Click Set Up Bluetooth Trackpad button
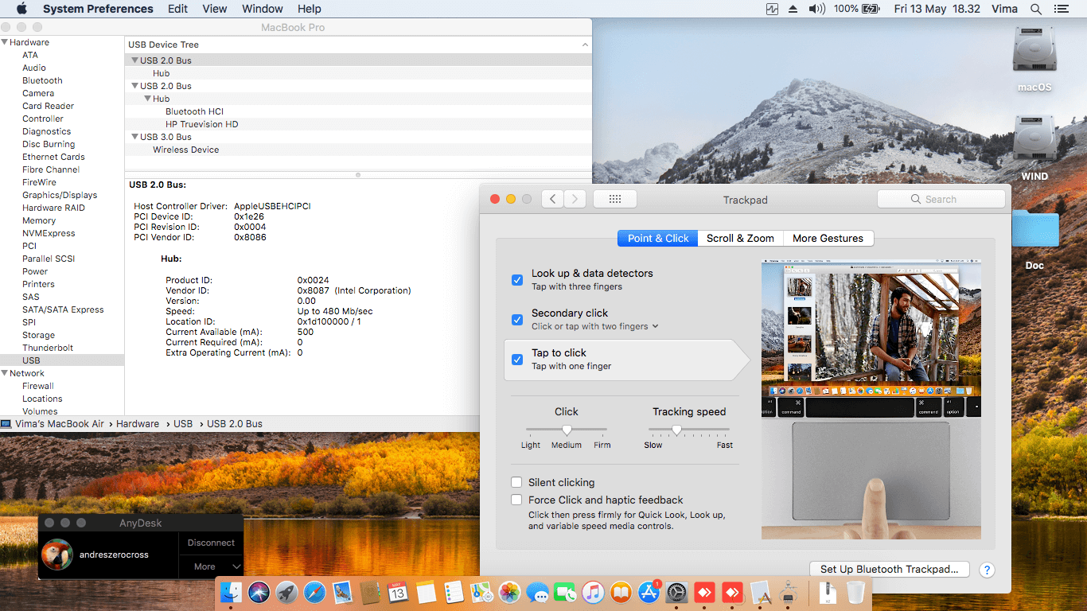This screenshot has width=1087, height=611. (x=889, y=569)
